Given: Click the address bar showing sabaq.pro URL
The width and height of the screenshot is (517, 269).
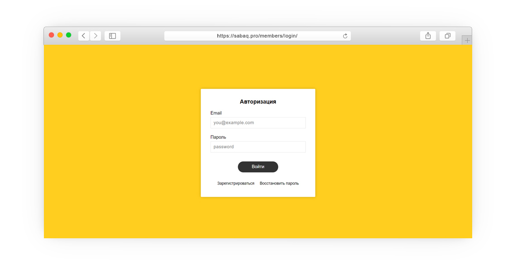Looking at the screenshot, I should pos(258,36).
